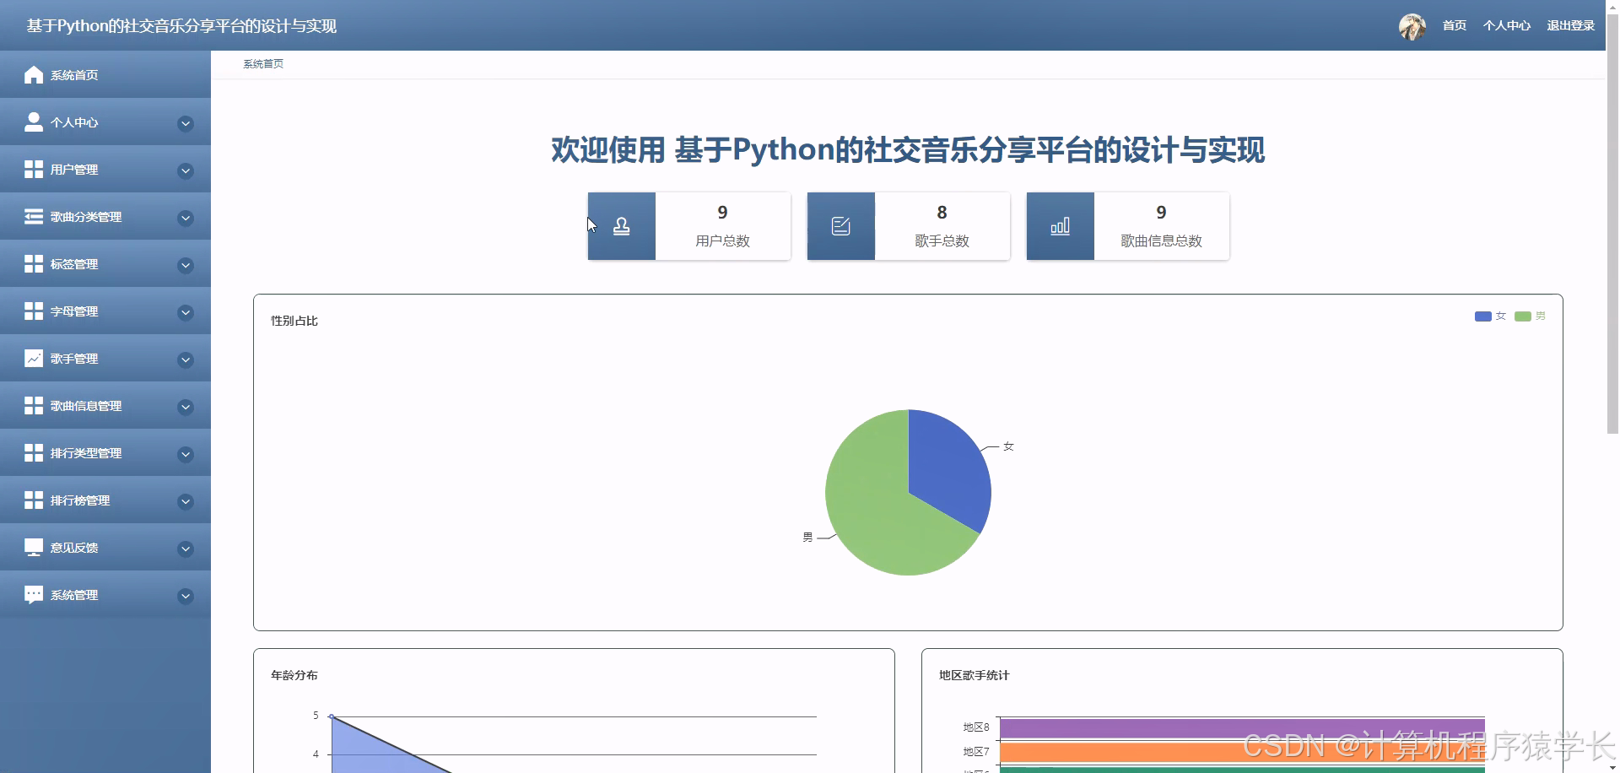Click the grid icon beside 排行榜管理
Viewport: 1620px width, 773px height.
pos(34,500)
